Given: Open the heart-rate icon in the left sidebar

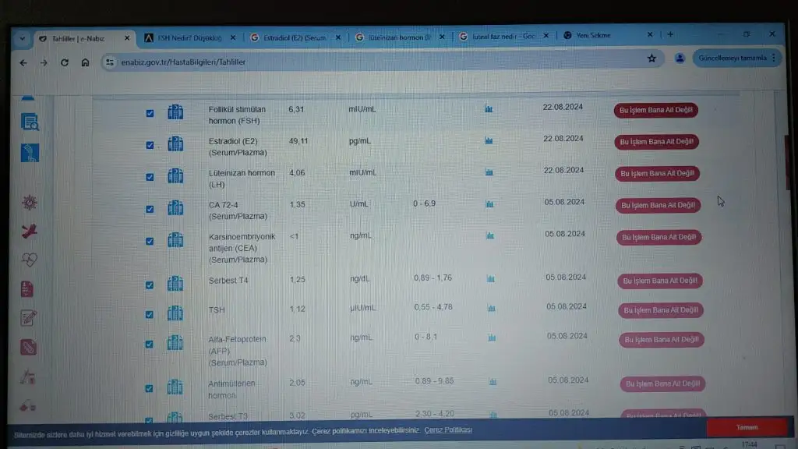Looking at the screenshot, I should pyautogui.click(x=30, y=260).
